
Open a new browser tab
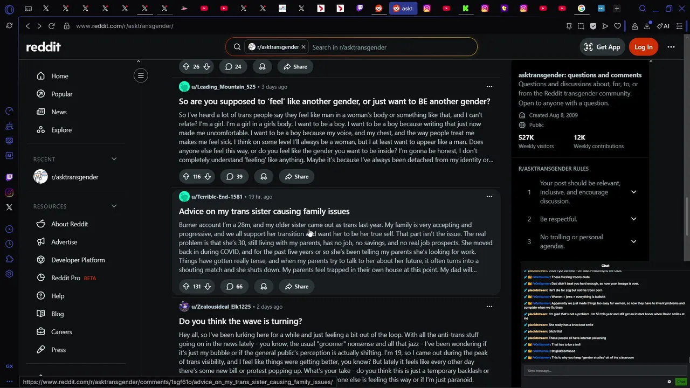pos(617,9)
